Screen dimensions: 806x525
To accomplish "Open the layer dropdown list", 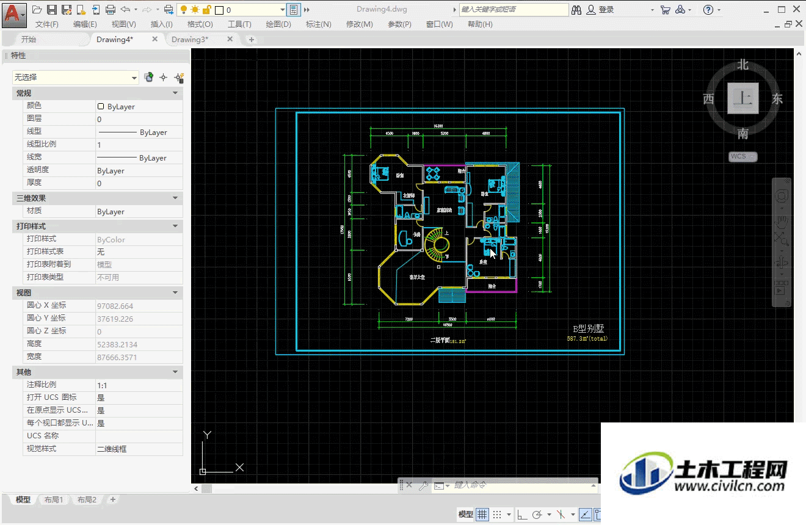I will tap(283, 10).
